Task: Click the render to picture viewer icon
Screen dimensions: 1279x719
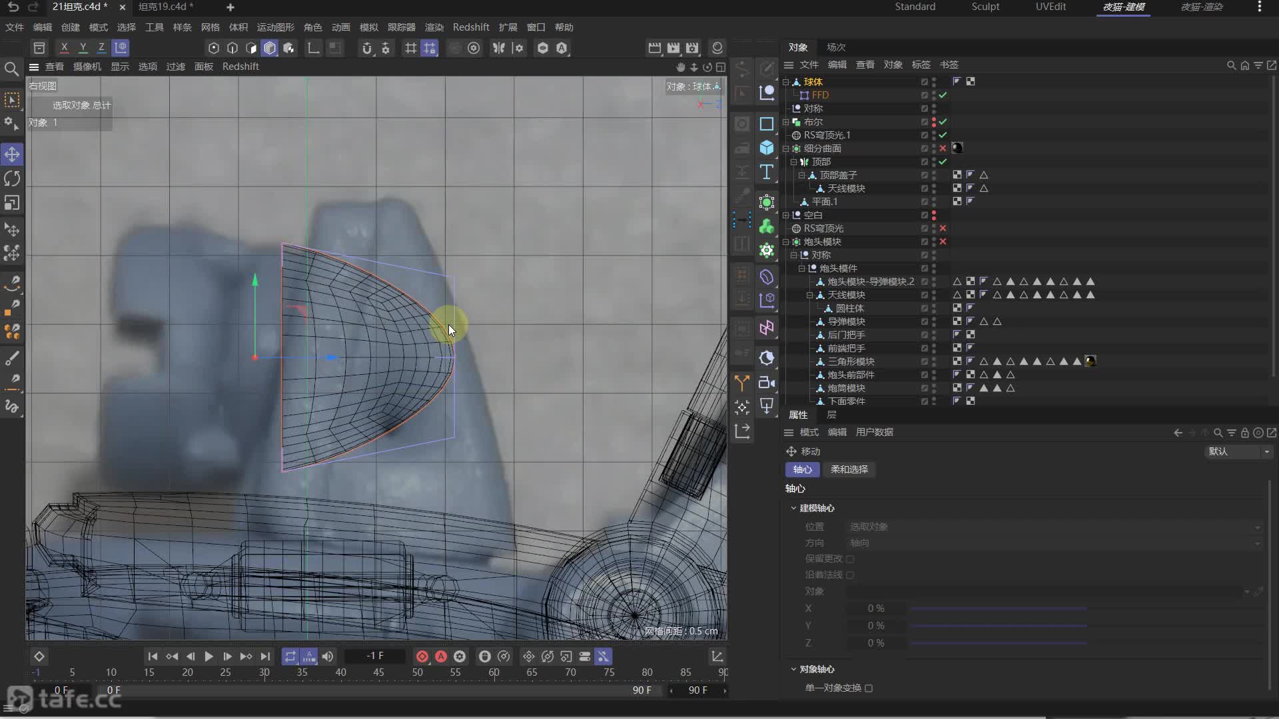Action: (x=673, y=48)
